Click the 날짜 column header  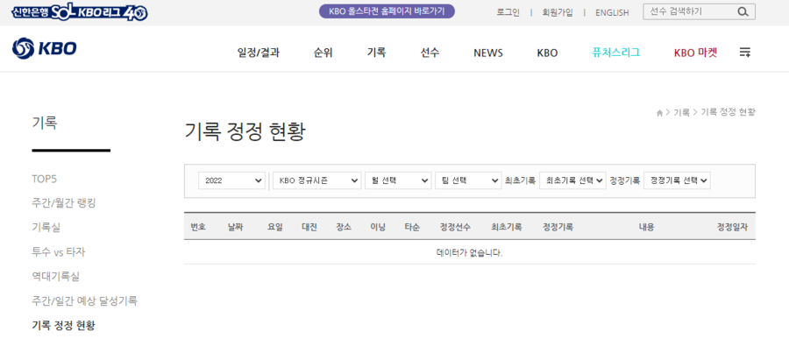pos(235,228)
